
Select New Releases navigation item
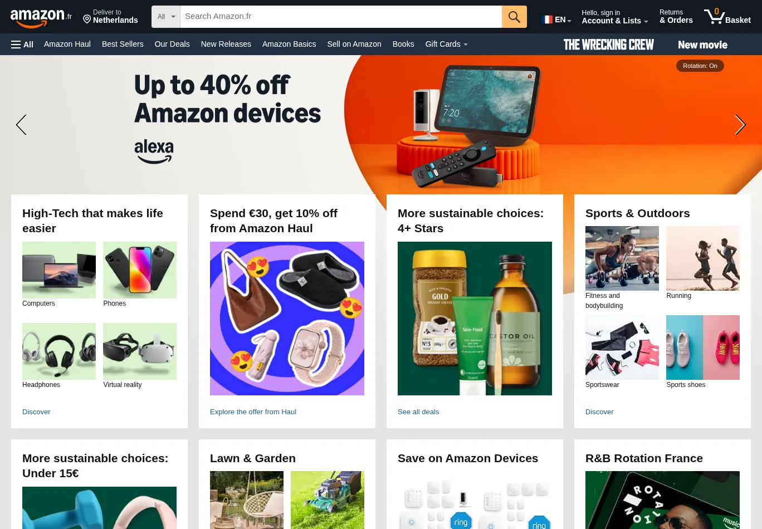click(x=226, y=44)
